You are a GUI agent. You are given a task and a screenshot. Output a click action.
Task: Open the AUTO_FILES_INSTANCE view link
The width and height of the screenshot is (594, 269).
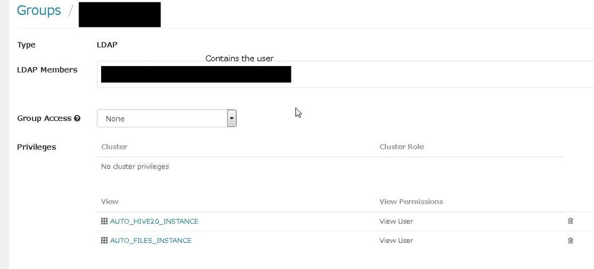coord(150,240)
